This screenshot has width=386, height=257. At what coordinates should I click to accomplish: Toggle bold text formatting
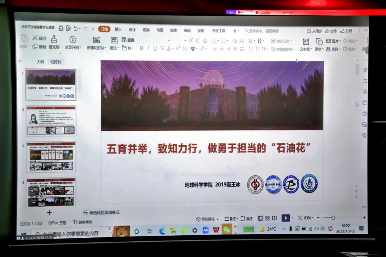pos(141,49)
